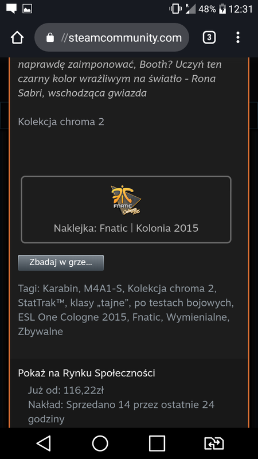The height and width of the screenshot is (459, 258).
Task: Click the Tagi list with M4A1-S
Action: pyautogui.click(x=126, y=310)
